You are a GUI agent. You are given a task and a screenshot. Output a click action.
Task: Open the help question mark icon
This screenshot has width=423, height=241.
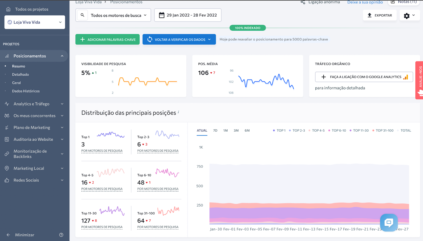point(61,235)
